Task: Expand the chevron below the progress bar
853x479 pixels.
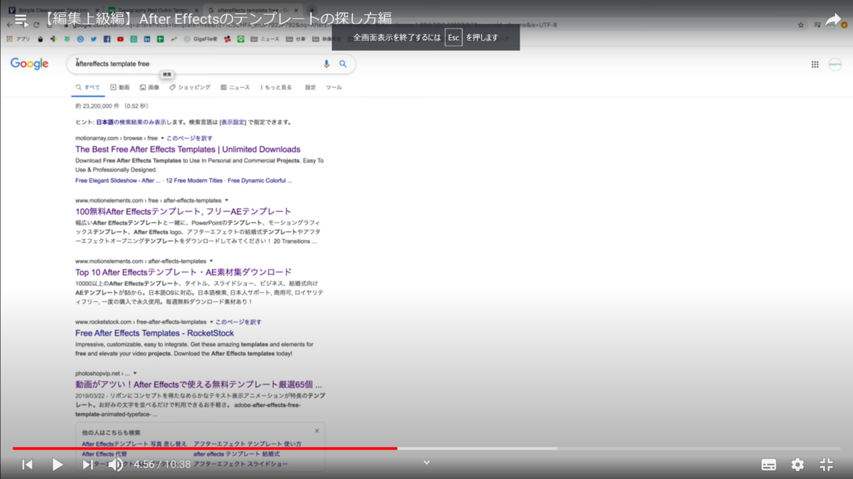Action: [x=427, y=462]
